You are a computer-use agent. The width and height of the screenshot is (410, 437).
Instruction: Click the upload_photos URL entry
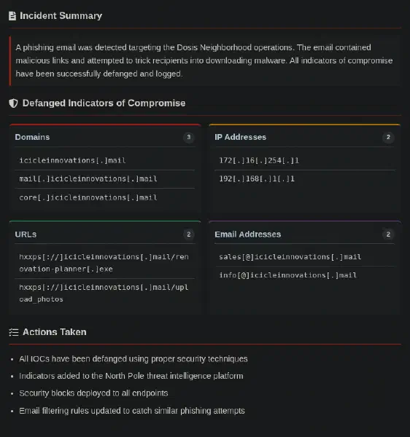click(104, 294)
